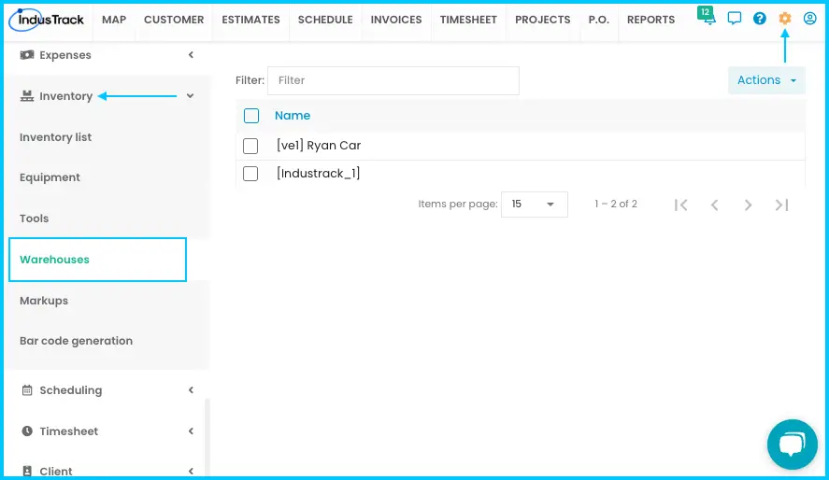Open the [ve1] Ryan Car warehouse
The height and width of the screenshot is (480, 829).
(x=319, y=146)
